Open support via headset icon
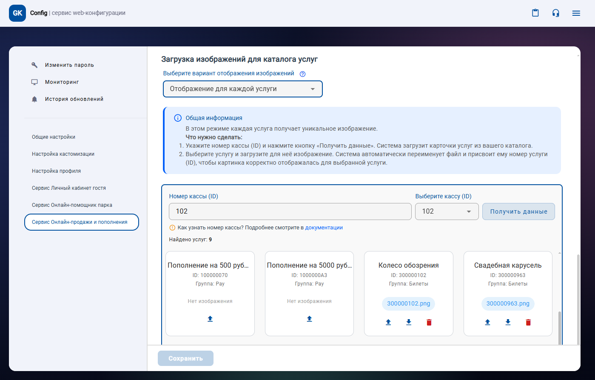Viewport: 595px width, 380px height. coord(555,13)
